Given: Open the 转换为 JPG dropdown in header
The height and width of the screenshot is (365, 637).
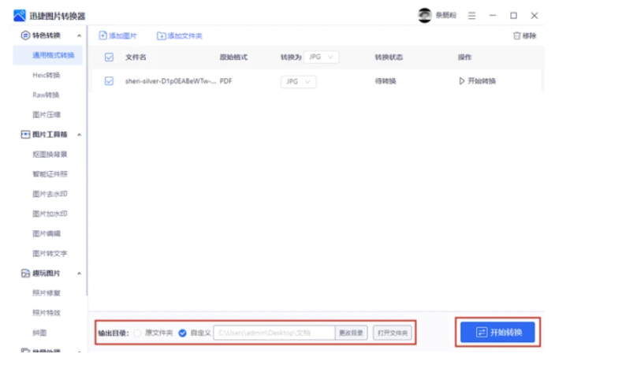Looking at the screenshot, I should [x=321, y=57].
